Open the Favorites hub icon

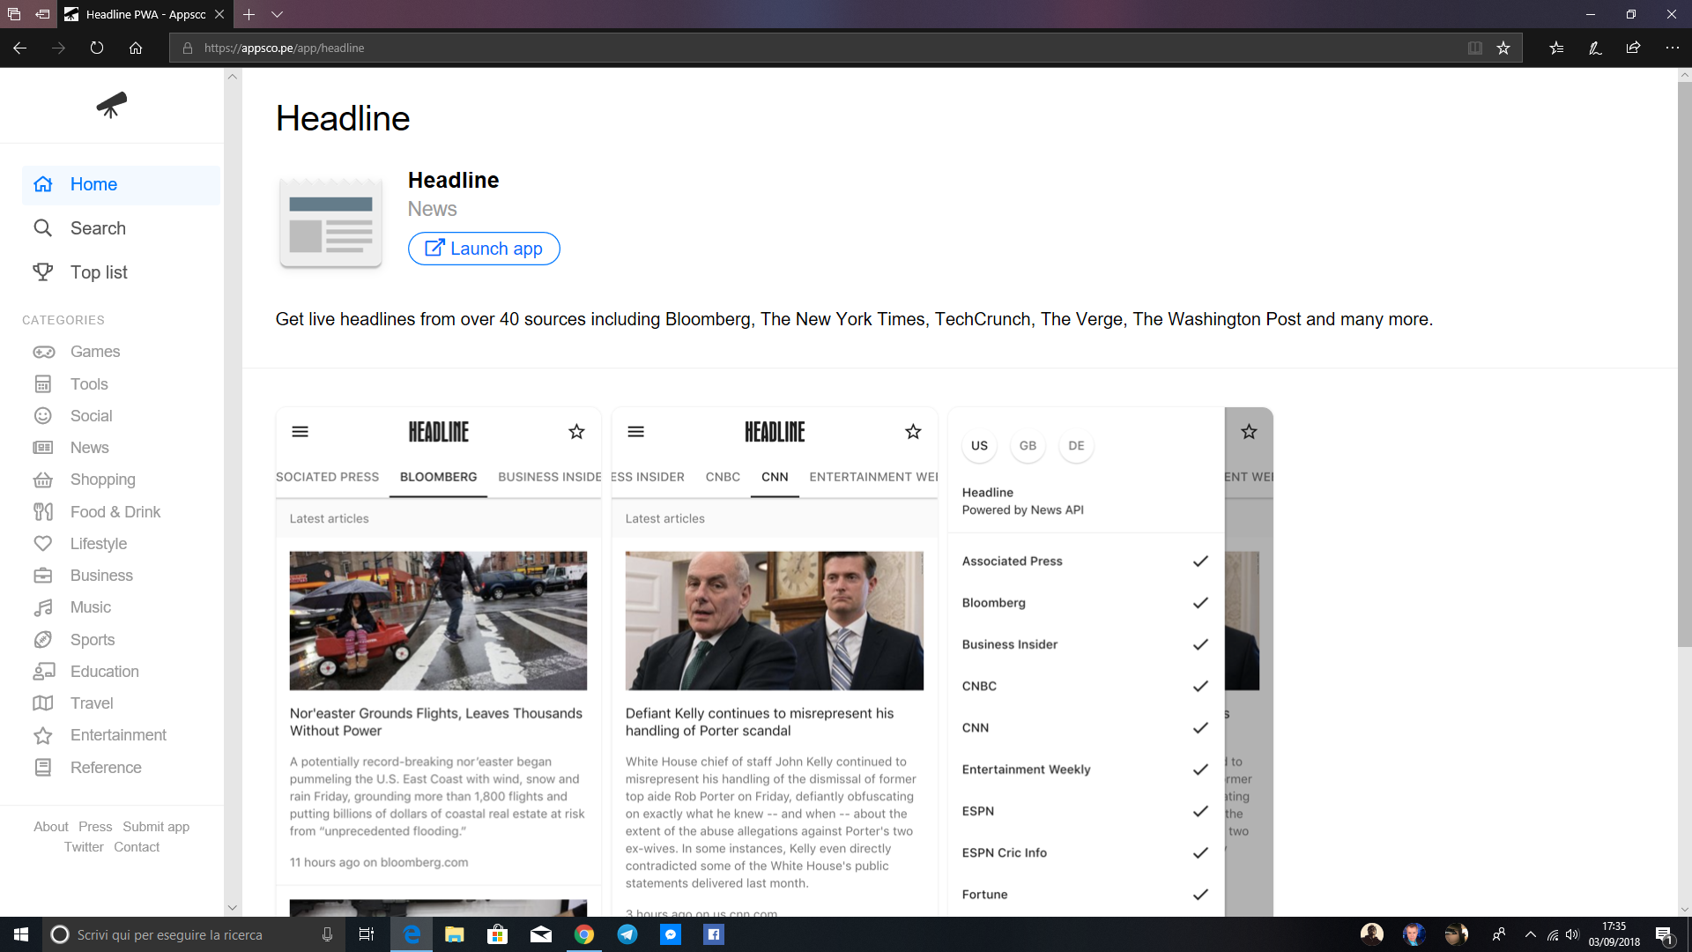point(1557,48)
